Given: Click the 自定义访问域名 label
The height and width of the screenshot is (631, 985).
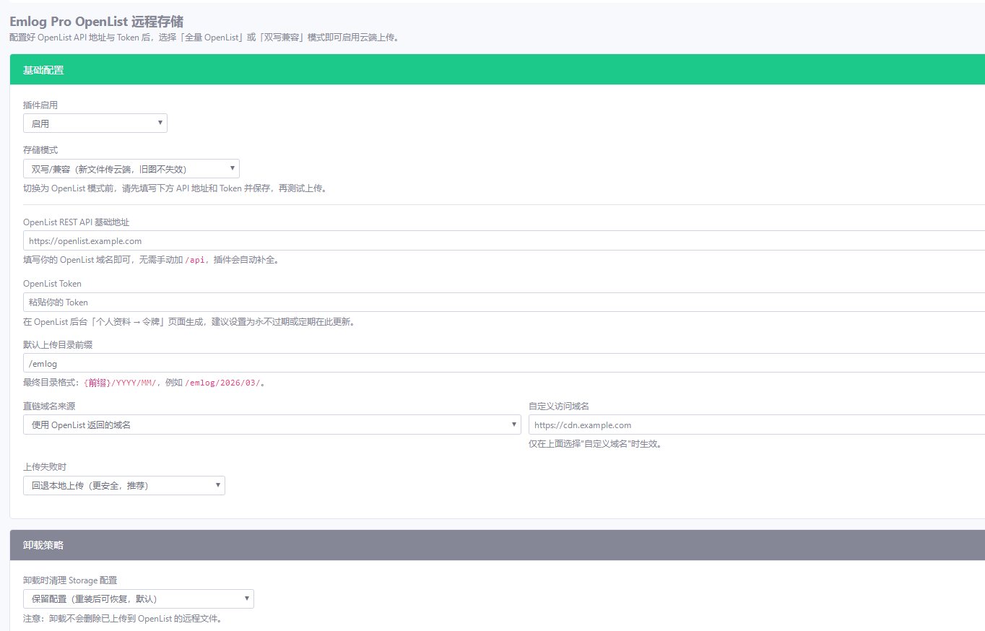Looking at the screenshot, I should (x=559, y=406).
